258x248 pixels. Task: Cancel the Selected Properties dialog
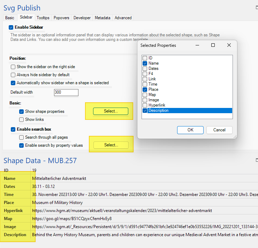219,130
